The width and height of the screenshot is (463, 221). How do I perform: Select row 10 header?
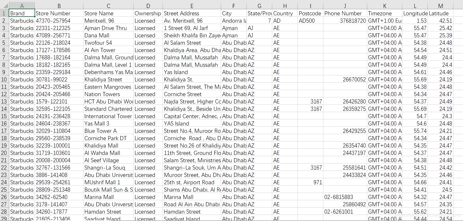4,80
